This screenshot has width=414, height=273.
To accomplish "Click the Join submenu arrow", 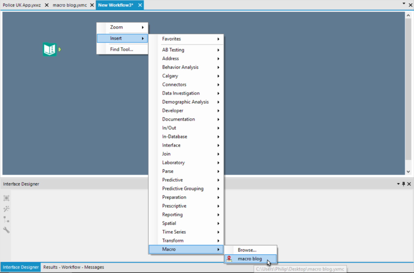I will tap(218, 154).
